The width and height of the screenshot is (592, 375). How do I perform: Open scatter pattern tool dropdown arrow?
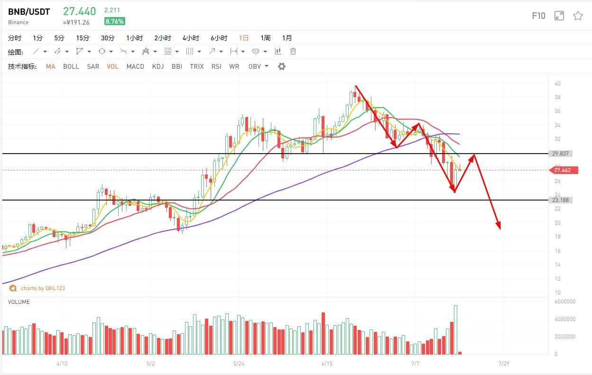155,52
